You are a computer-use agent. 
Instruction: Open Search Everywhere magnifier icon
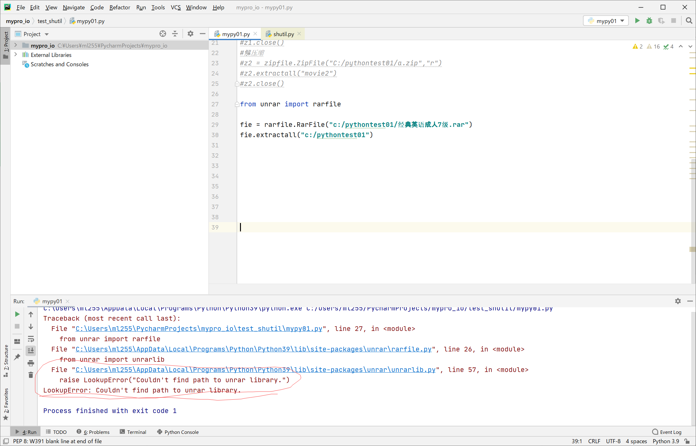tap(689, 21)
